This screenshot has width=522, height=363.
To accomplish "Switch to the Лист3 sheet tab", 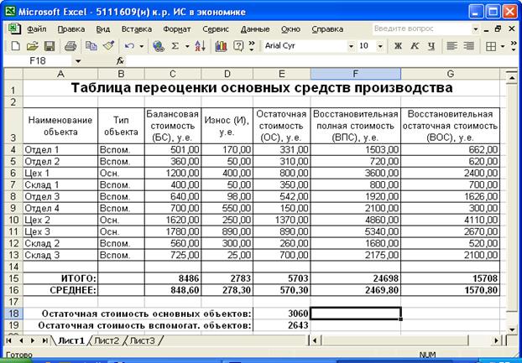I will tap(142, 340).
